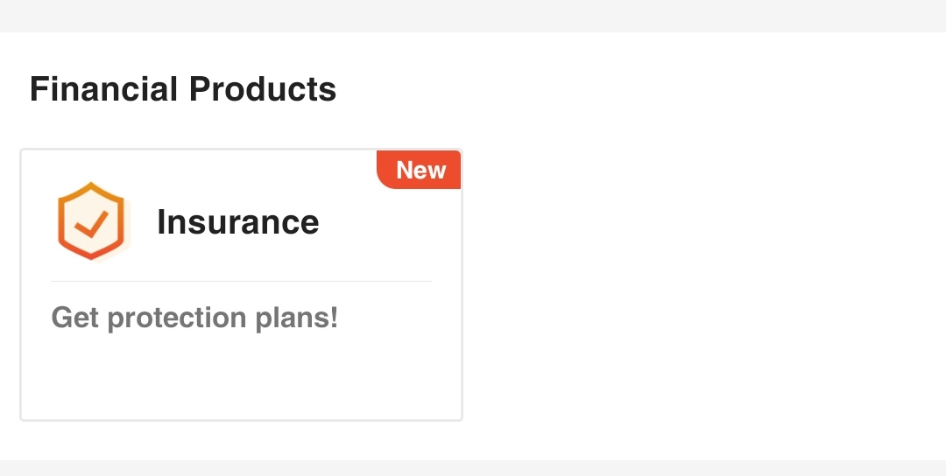946x476 pixels.
Task: Click the gray strip below the Insurance card
Action: pos(473,468)
